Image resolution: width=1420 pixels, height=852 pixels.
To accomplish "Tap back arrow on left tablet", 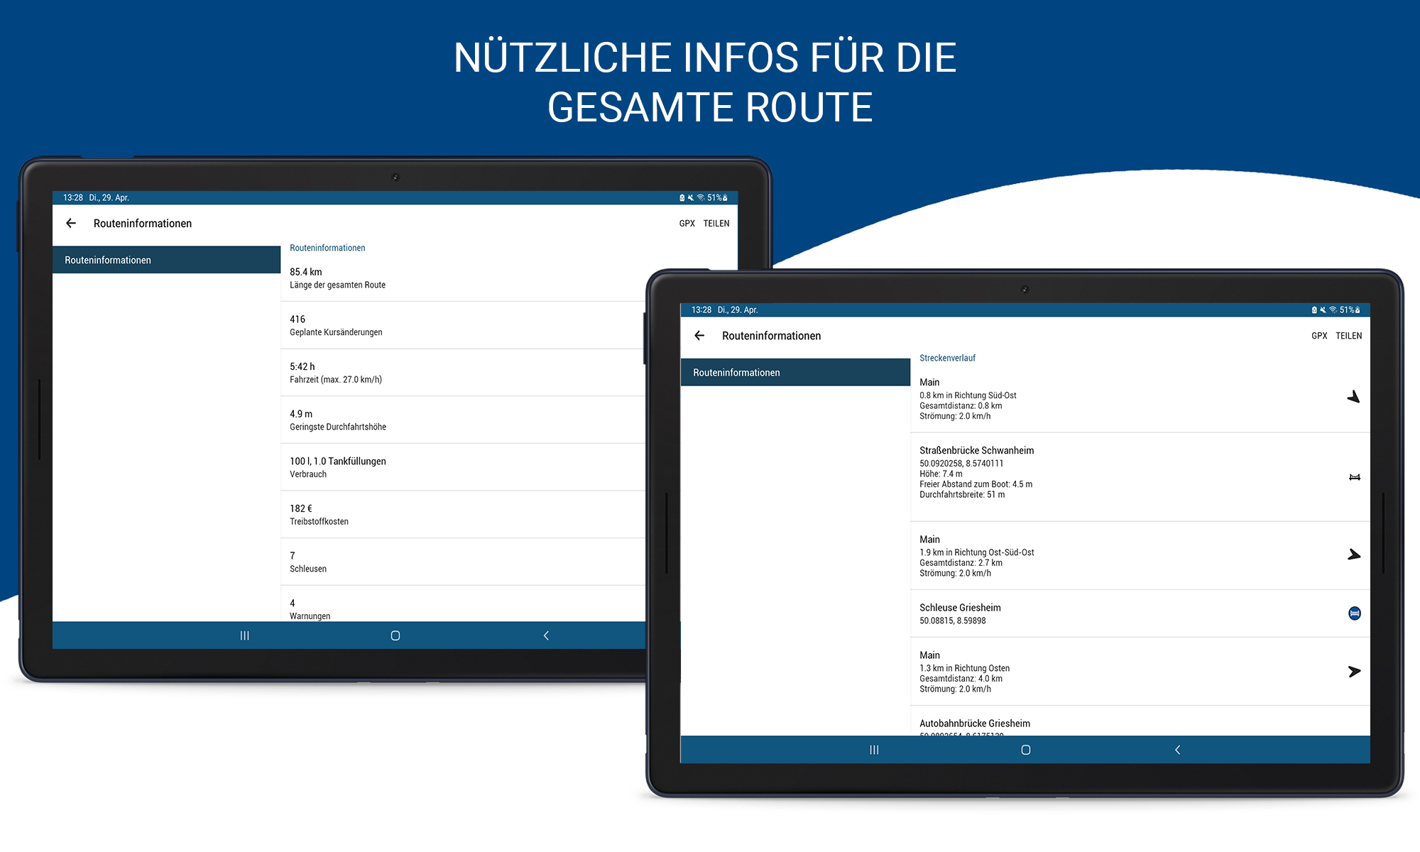I will click(71, 223).
